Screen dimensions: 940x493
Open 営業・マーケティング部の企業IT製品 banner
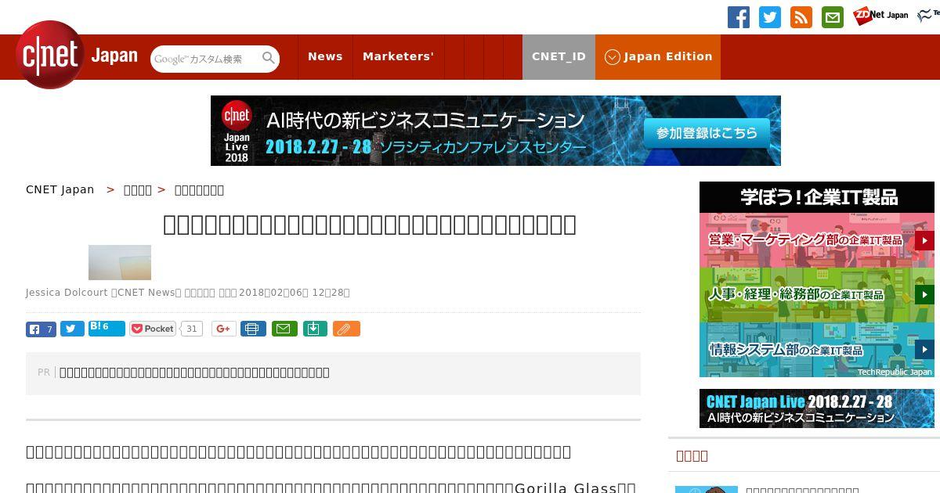click(817, 240)
